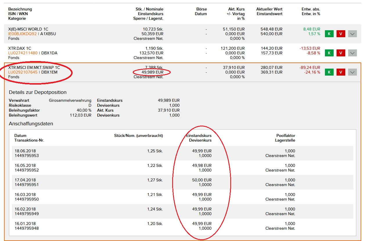Click red V sell button for XTR.DAX 1C

click(x=341, y=53)
